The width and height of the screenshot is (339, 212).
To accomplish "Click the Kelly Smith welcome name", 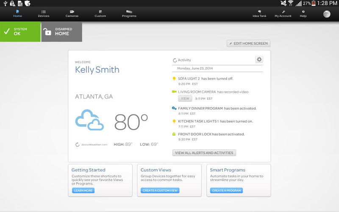I will (x=97, y=70).
